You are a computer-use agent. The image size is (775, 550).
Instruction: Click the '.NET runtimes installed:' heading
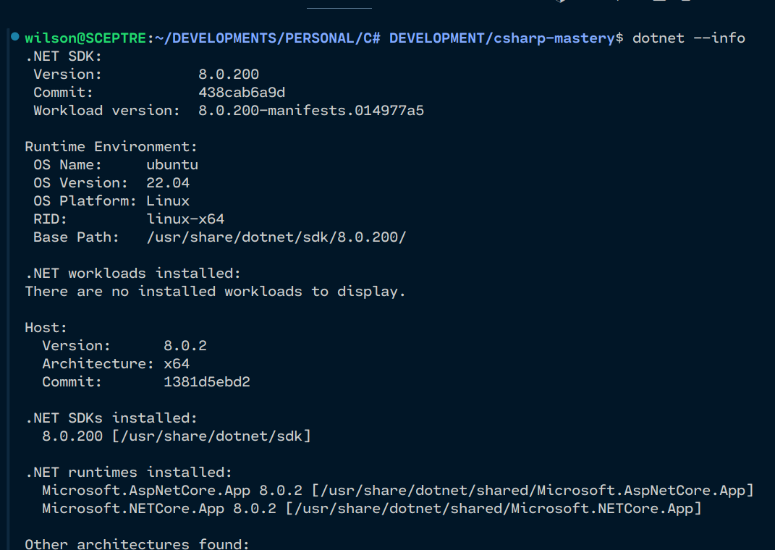click(x=129, y=473)
